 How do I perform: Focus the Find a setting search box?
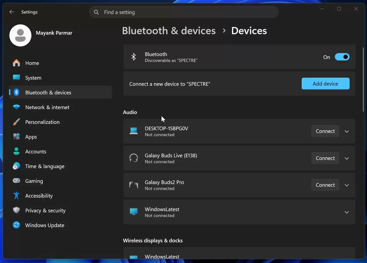[x=184, y=12]
